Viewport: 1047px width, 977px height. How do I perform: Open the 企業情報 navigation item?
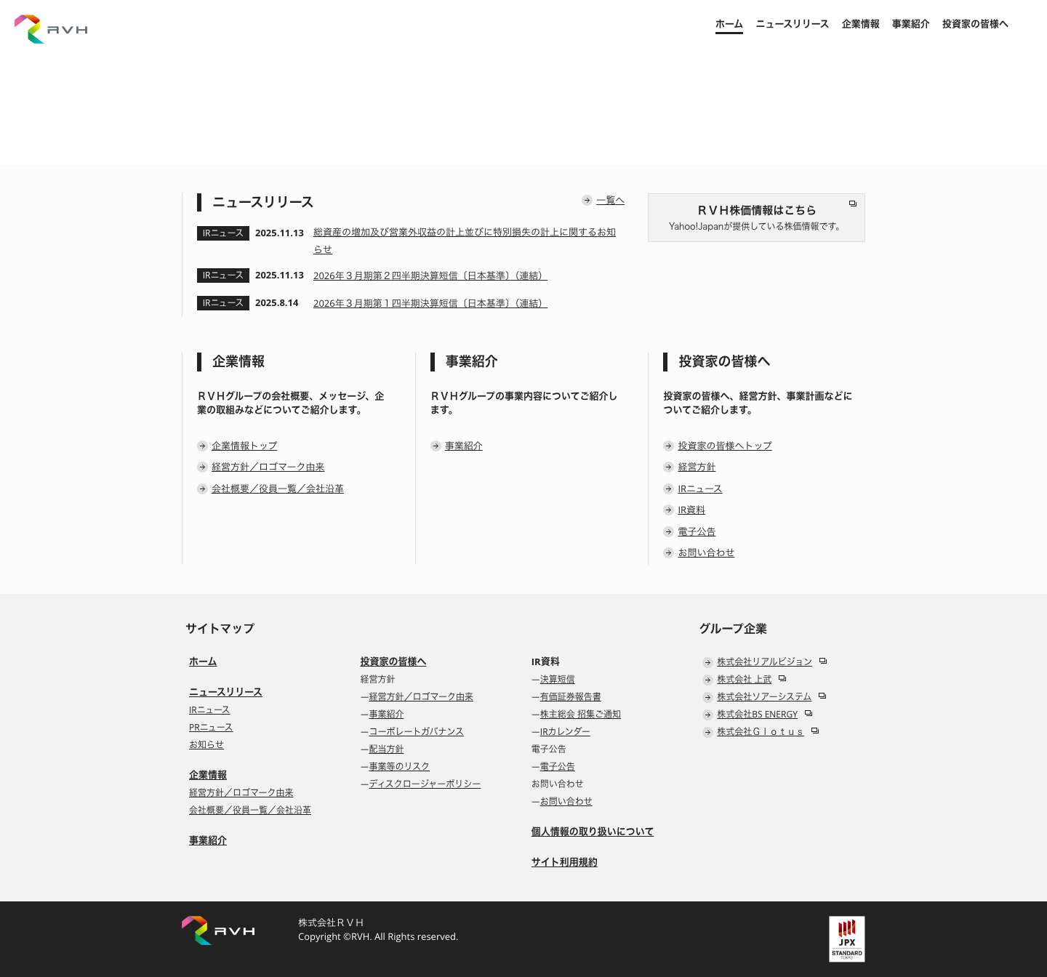click(x=860, y=24)
